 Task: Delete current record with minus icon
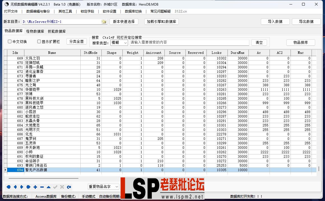42,187
